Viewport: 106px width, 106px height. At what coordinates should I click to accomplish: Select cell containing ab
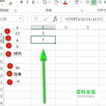click(17, 67)
